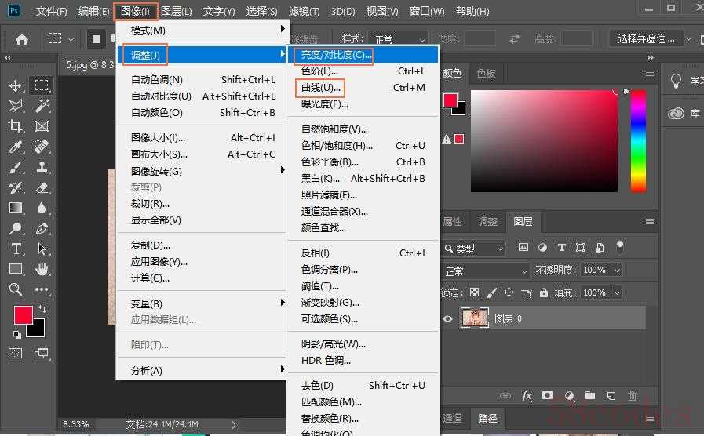Screen dimensions: 704x436
Task: Click the Home icon in options bar
Action: pos(21,39)
